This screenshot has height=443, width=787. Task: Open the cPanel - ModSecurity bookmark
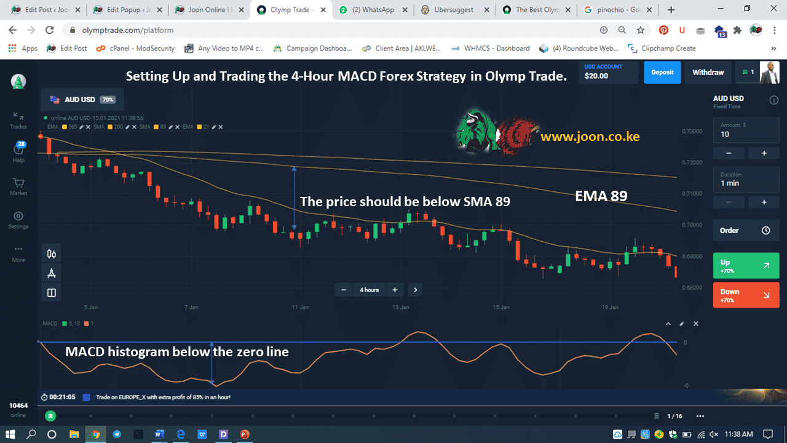[135, 48]
